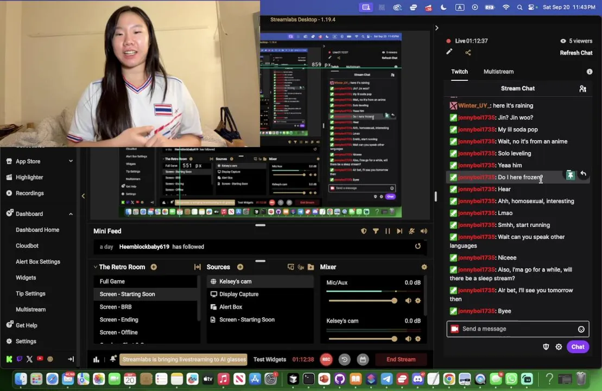Open the performance stats bar icon

(x=96, y=360)
